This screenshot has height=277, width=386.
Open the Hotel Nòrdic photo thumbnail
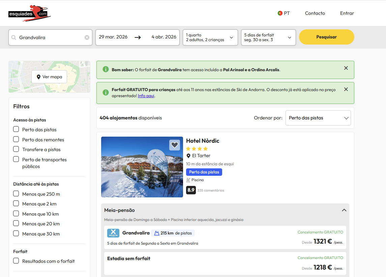pos(142,167)
